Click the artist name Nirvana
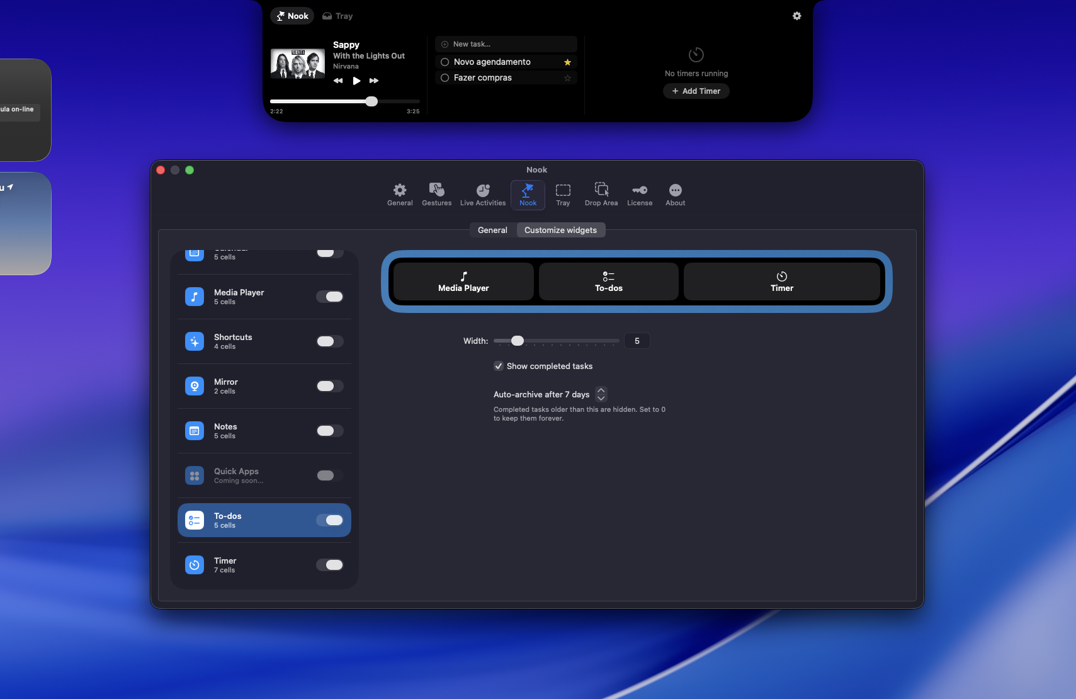 coord(346,66)
